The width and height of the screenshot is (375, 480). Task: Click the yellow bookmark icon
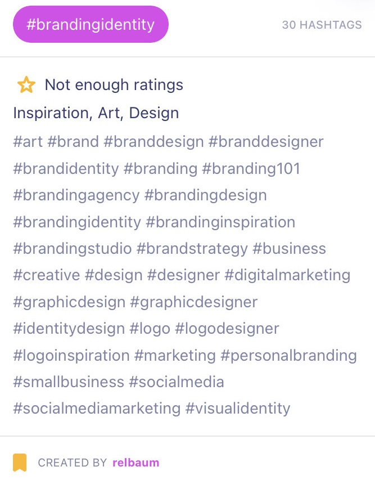pyautogui.click(x=20, y=463)
